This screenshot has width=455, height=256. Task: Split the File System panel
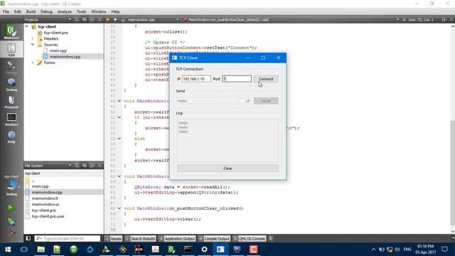[92, 166]
